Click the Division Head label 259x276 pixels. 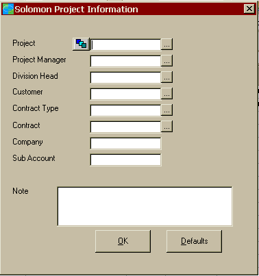pos(35,76)
